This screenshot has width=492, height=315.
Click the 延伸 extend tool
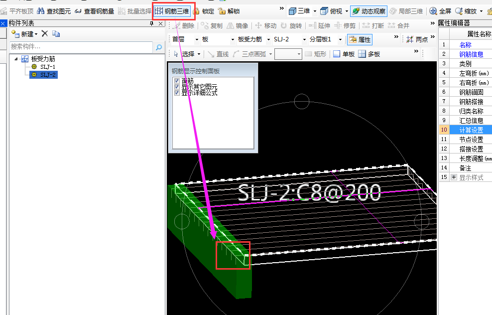point(319,26)
